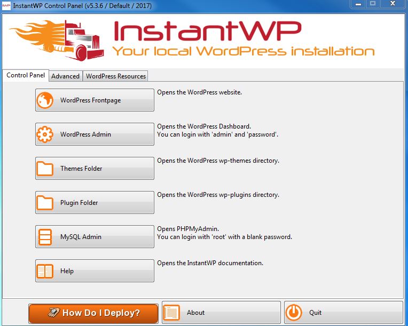The height and width of the screenshot is (326, 408).
Task: Close the InstantWP Control Panel window
Action: pos(393,4)
